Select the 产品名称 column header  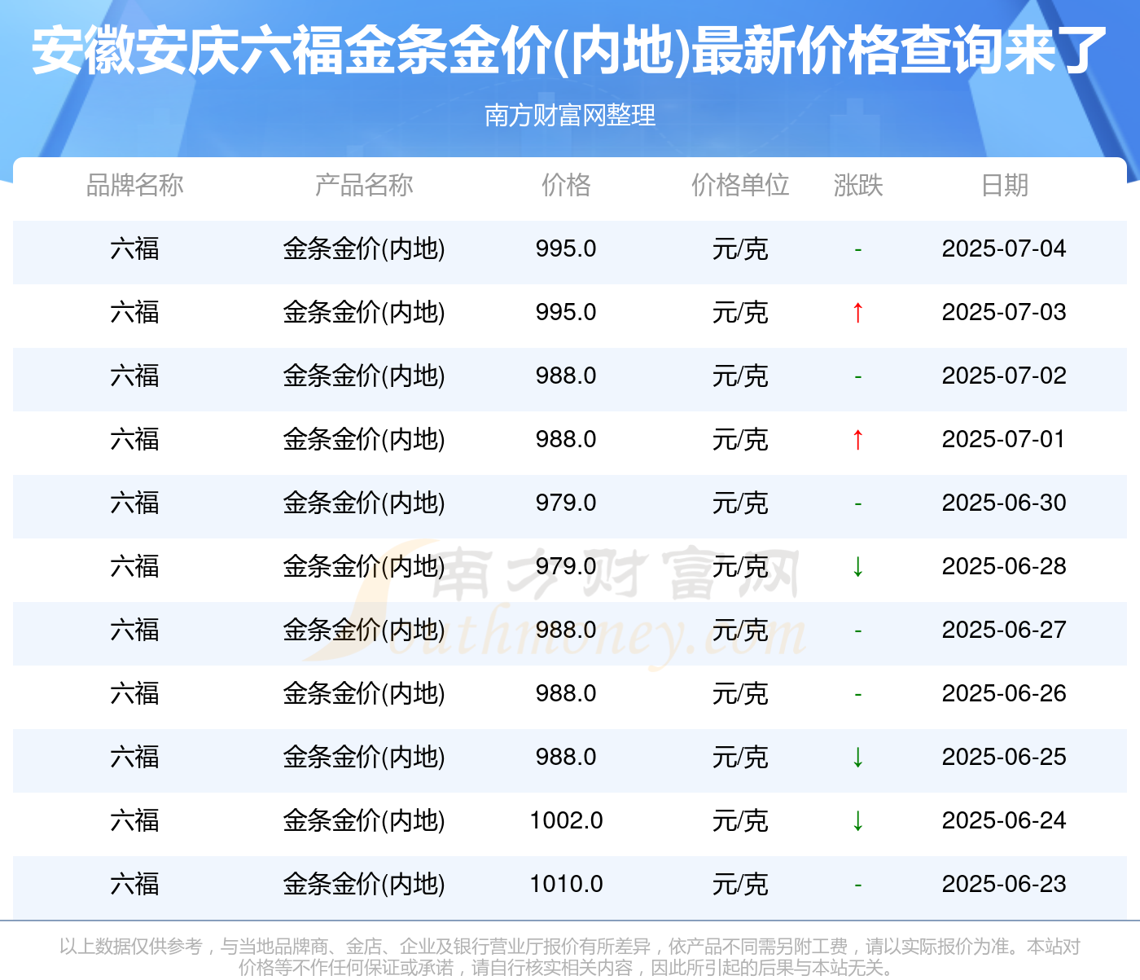364,185
